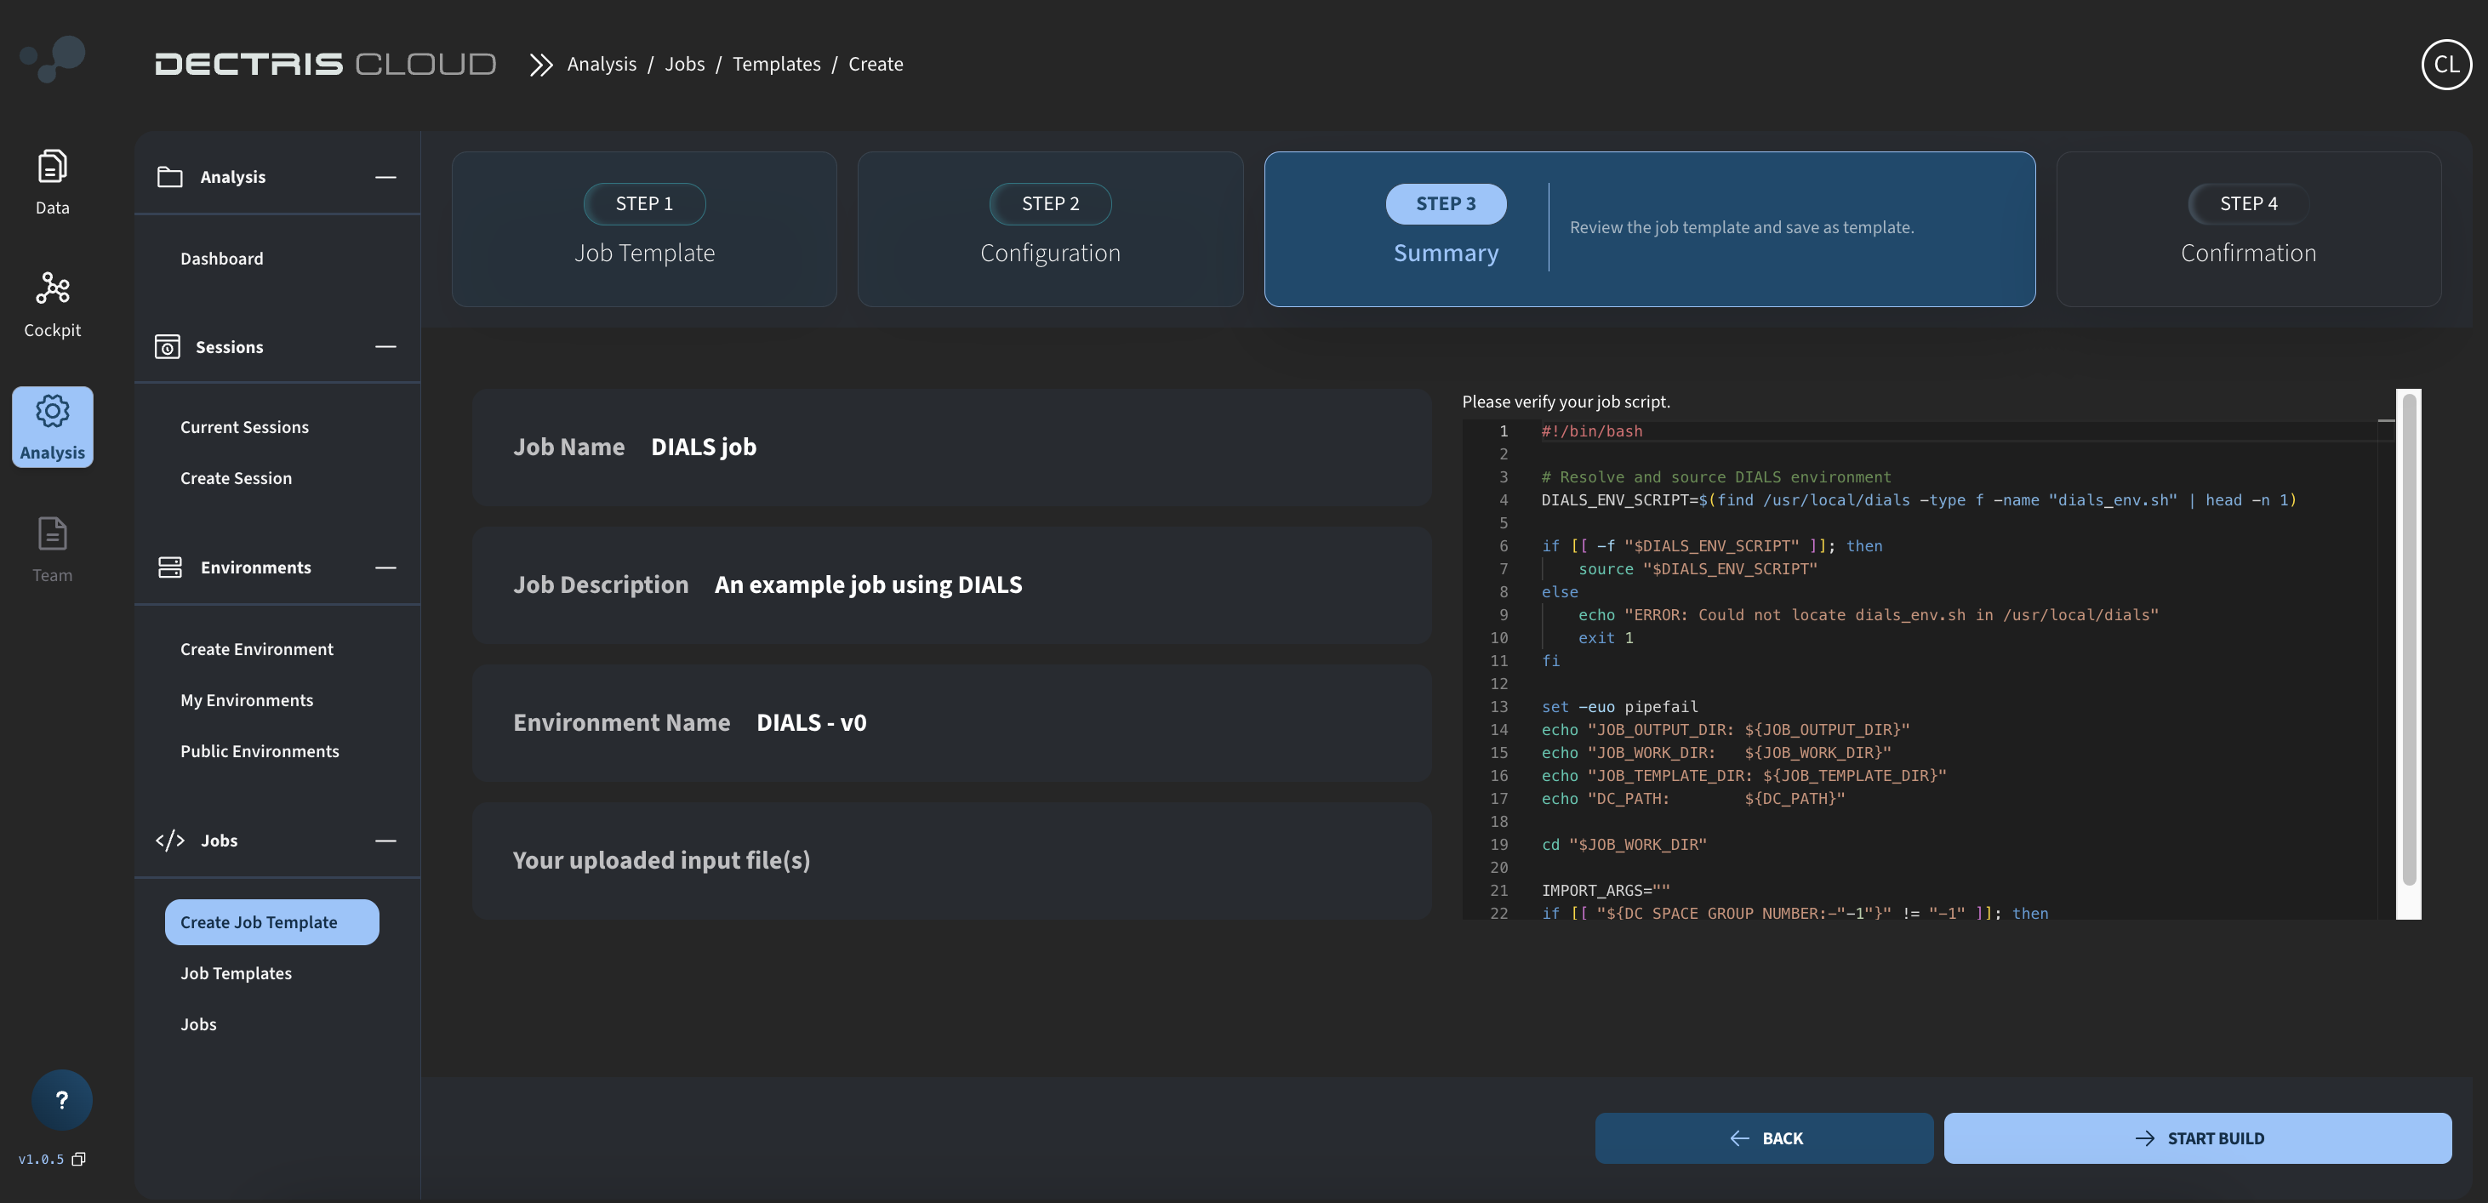This screenshot has height=1203, width=2488.
Task: Click the Create breadcrumb item
Action: pyautogui.click(x=875, y=64)
